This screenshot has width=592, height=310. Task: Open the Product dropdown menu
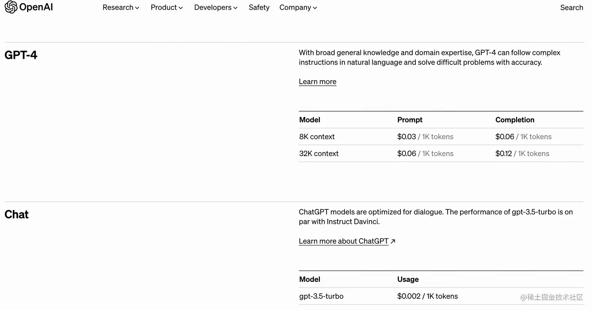point(166,7)
